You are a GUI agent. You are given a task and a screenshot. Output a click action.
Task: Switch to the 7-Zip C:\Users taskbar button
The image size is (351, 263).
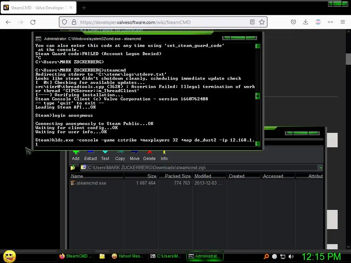(x=166, y=256)
